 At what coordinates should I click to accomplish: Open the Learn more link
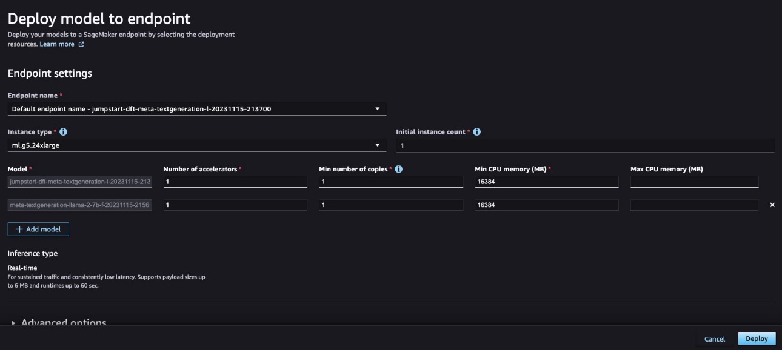(61, 44)
